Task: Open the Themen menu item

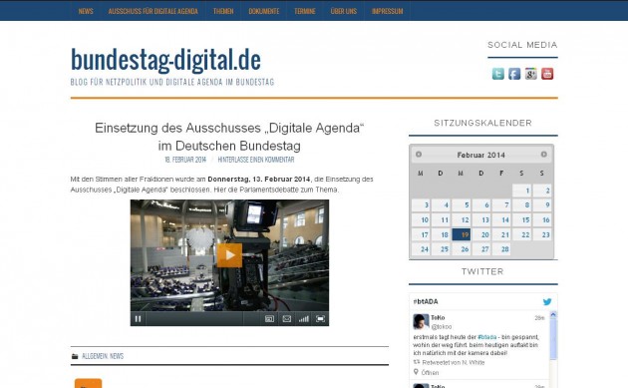Action: point(223,11)
